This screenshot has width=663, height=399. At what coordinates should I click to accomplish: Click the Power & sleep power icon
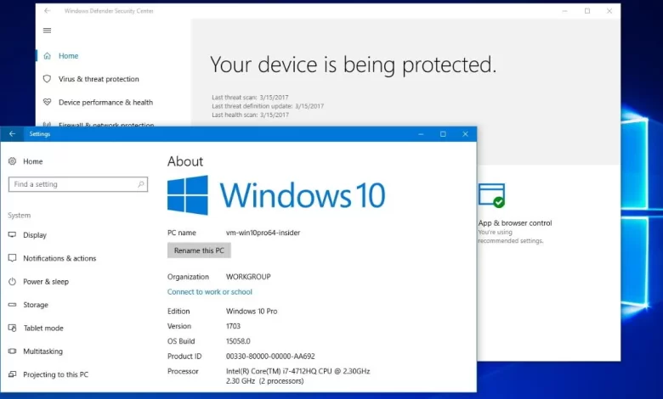pyautogui.click(x=12, y=281)
